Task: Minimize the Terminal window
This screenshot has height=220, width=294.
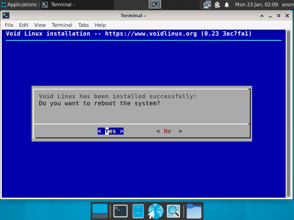Action: pos(270,16)
